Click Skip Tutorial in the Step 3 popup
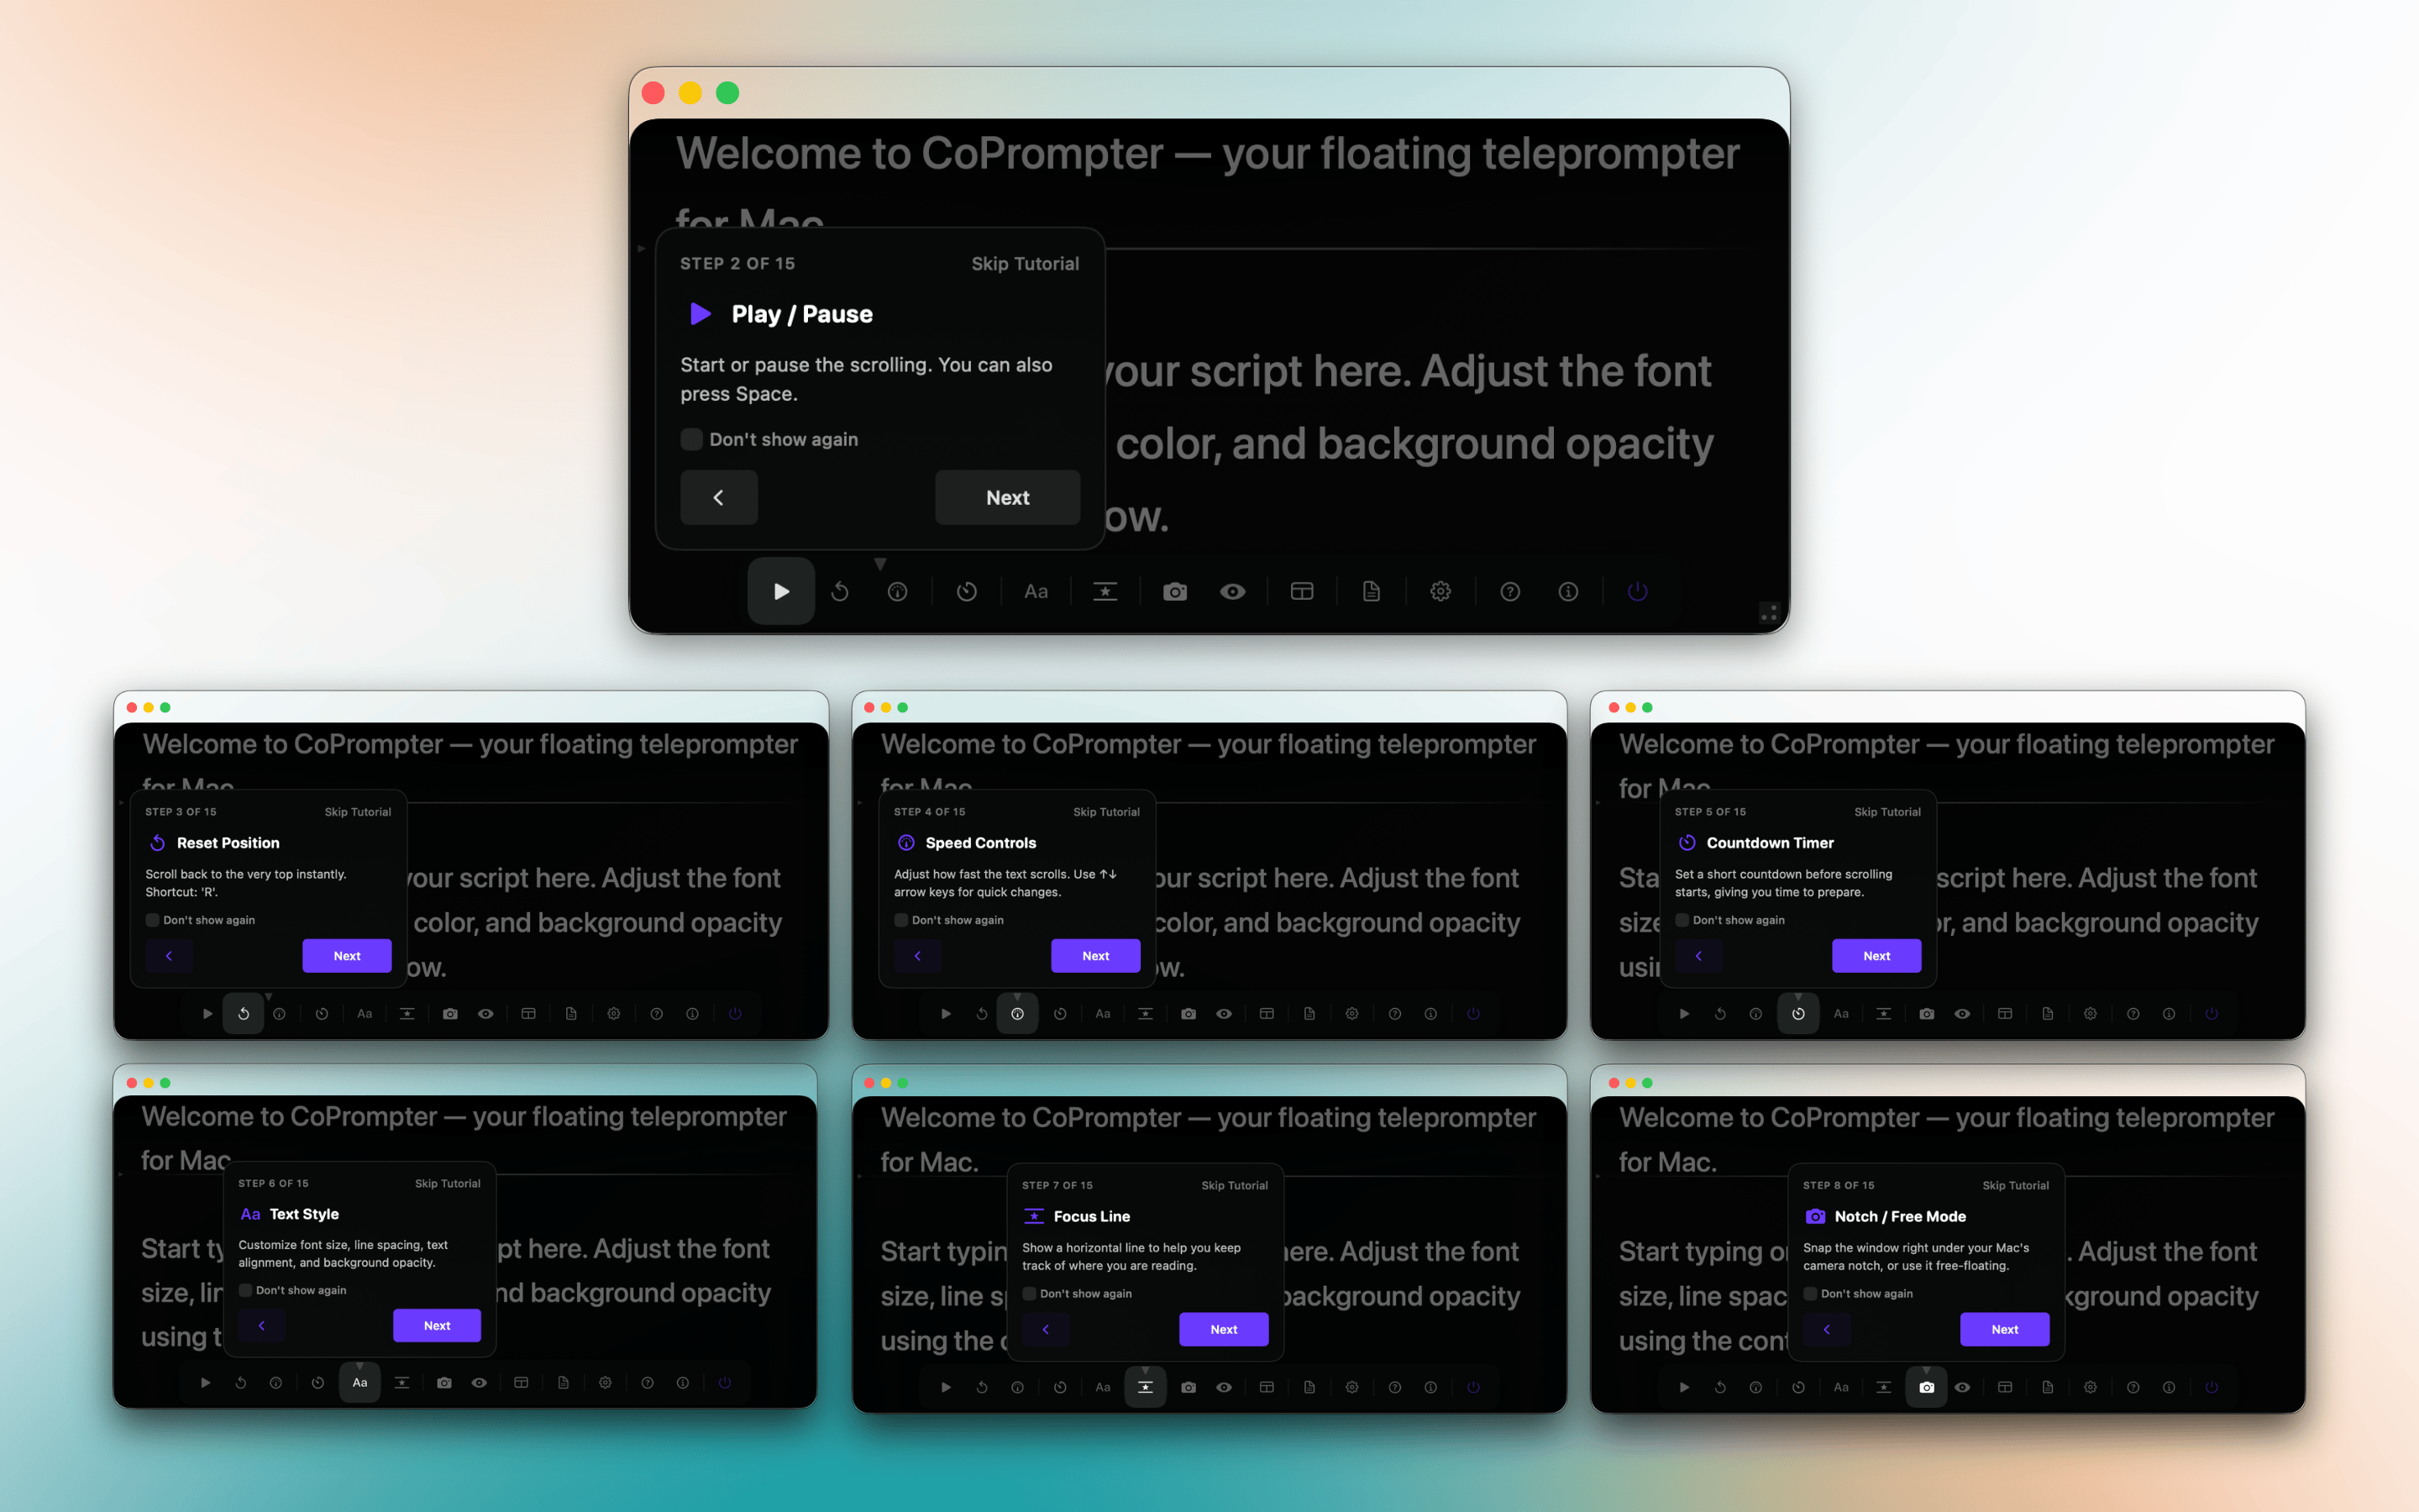 tap(358, 812)
